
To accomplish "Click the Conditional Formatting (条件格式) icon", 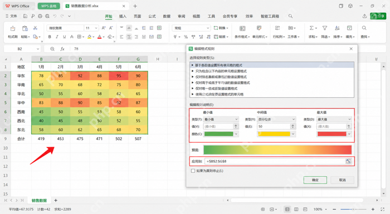I will [242, 28].
